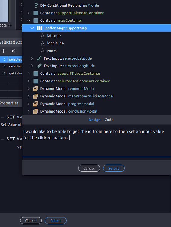The image size is (171, 227).
Task: Collapse the second SET VA properties section
Action: 2,139
